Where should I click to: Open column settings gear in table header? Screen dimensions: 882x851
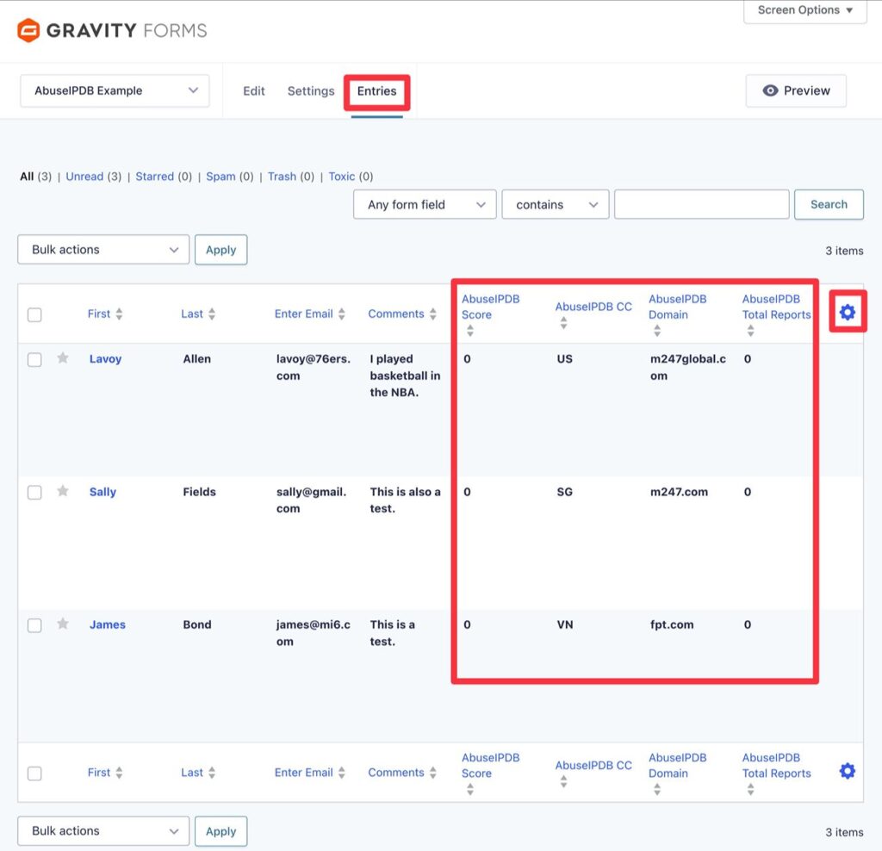point(848,312)
